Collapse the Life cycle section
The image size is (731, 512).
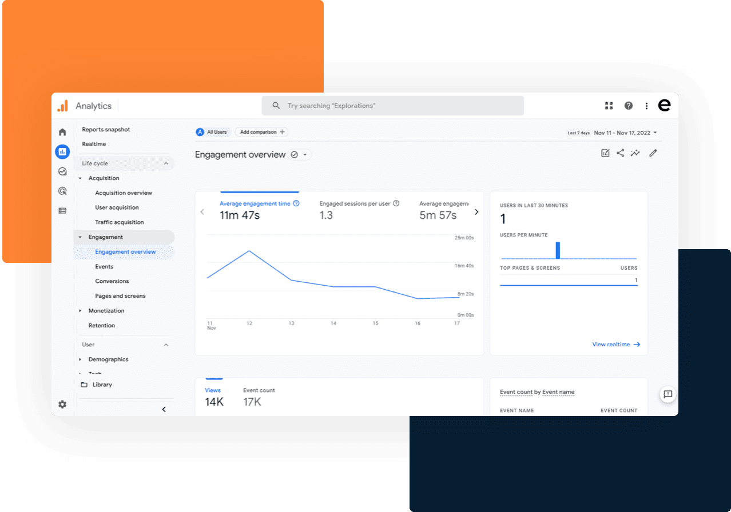[x=166, y=163]
